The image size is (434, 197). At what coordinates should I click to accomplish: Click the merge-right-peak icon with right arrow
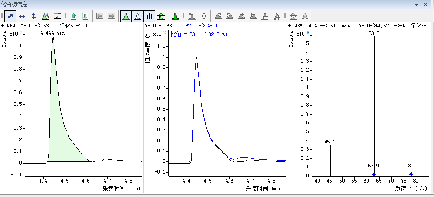click(x=219, y=16)
